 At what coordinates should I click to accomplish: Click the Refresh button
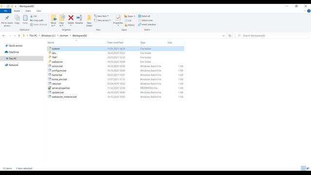click(230, 35)
